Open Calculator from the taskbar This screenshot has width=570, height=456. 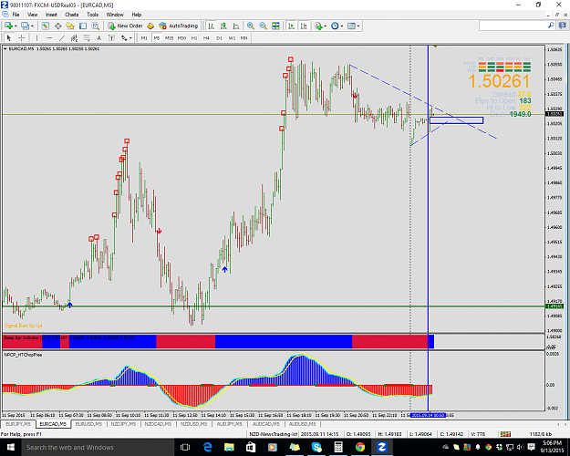(338, 447)
